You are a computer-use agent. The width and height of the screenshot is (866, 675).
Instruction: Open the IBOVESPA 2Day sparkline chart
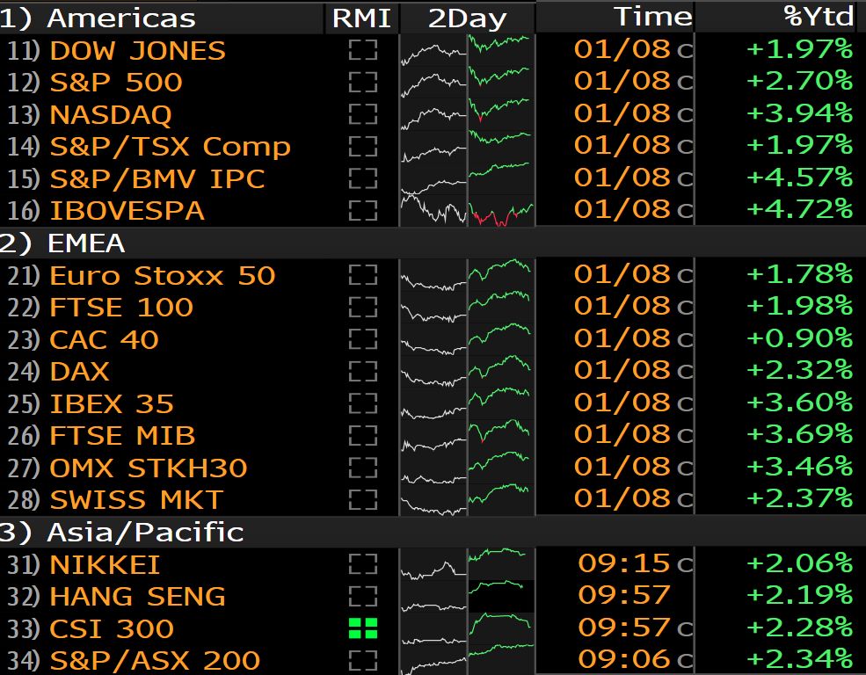coord(467,210)
